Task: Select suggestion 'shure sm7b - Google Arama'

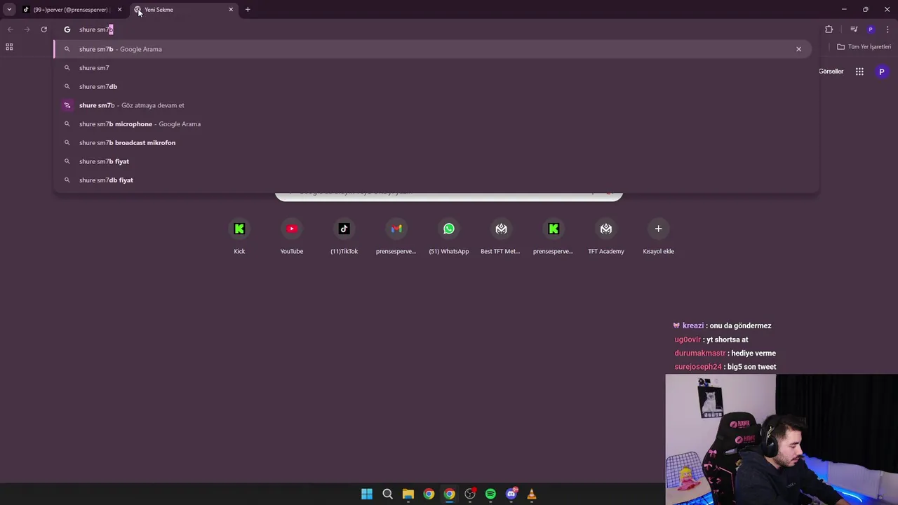Action: (432, 49)
